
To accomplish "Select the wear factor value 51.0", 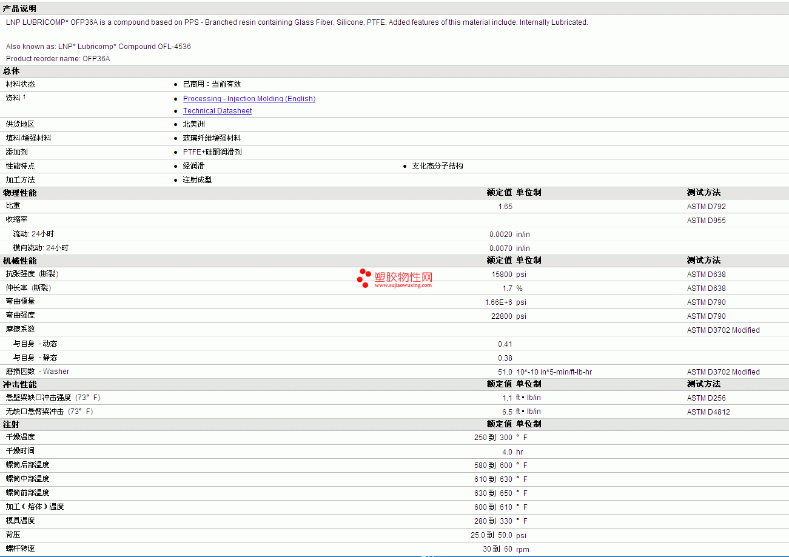I will pyautogui.click(x=505, y=372).
